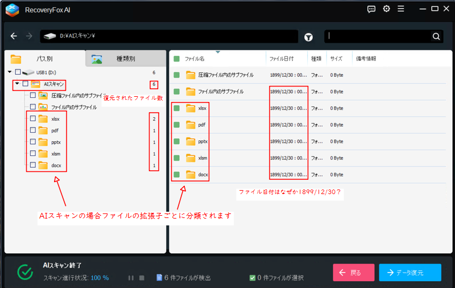Image resolution: width=455 pixels, height=288 pixels.
Task: Pause scan using the pause icon
Action: pos(131,278)
